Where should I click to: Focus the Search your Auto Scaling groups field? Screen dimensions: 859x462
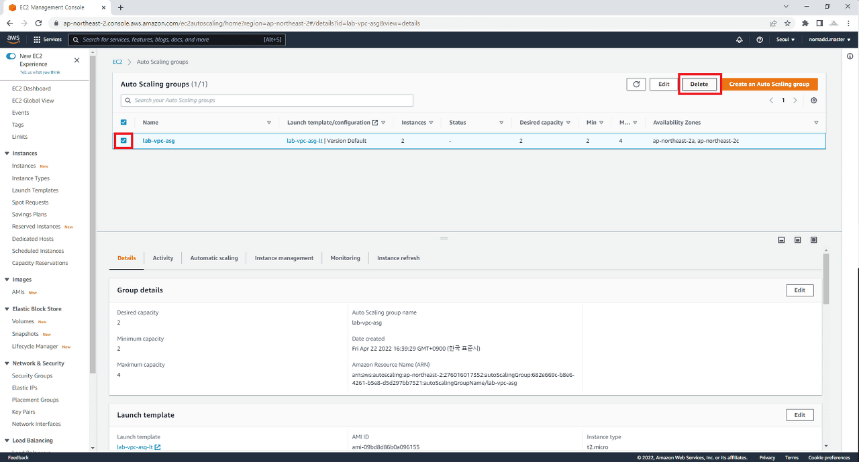point(267,101)
